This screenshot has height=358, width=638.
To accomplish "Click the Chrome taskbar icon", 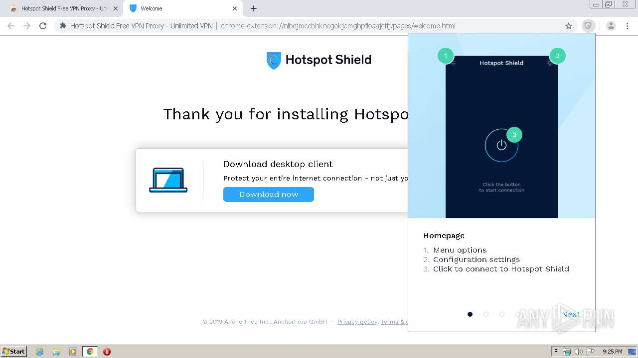I will point(90,352).
